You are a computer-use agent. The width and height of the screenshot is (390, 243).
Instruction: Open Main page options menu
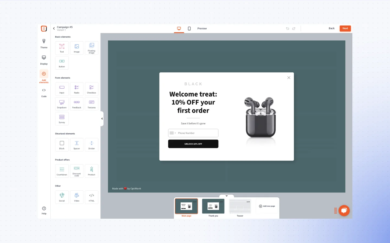click(x=195, y=202)
